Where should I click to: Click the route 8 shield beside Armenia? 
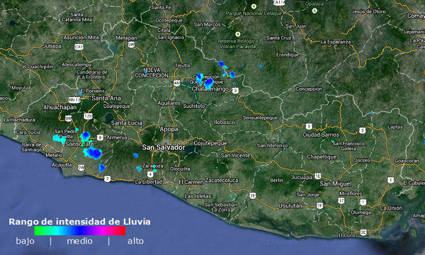(x=100, y=137)
